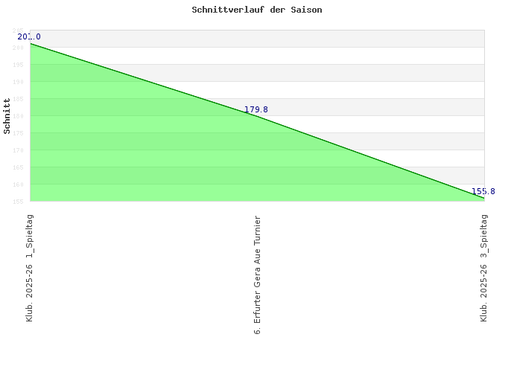The height and width of the screenshot is (372, 514).
Task: Click the 165 tick on y-axis
Action: [19, 167]
